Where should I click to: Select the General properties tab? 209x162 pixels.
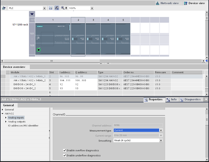(9, 105)
